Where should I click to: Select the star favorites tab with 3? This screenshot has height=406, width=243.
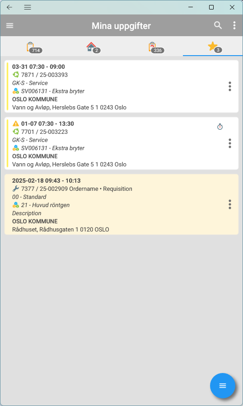(215, 47)
